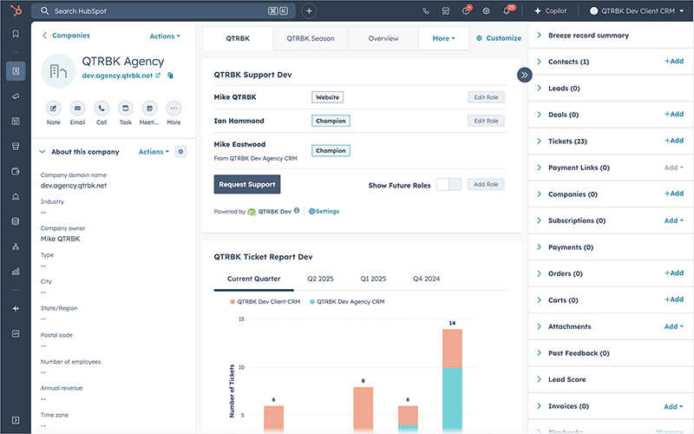
Task: Collapse the About this company section
Action: 42,152
